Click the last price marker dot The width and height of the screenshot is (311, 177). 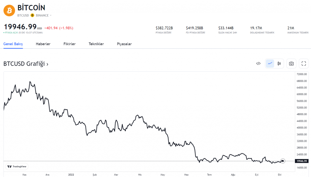(283, 161)
